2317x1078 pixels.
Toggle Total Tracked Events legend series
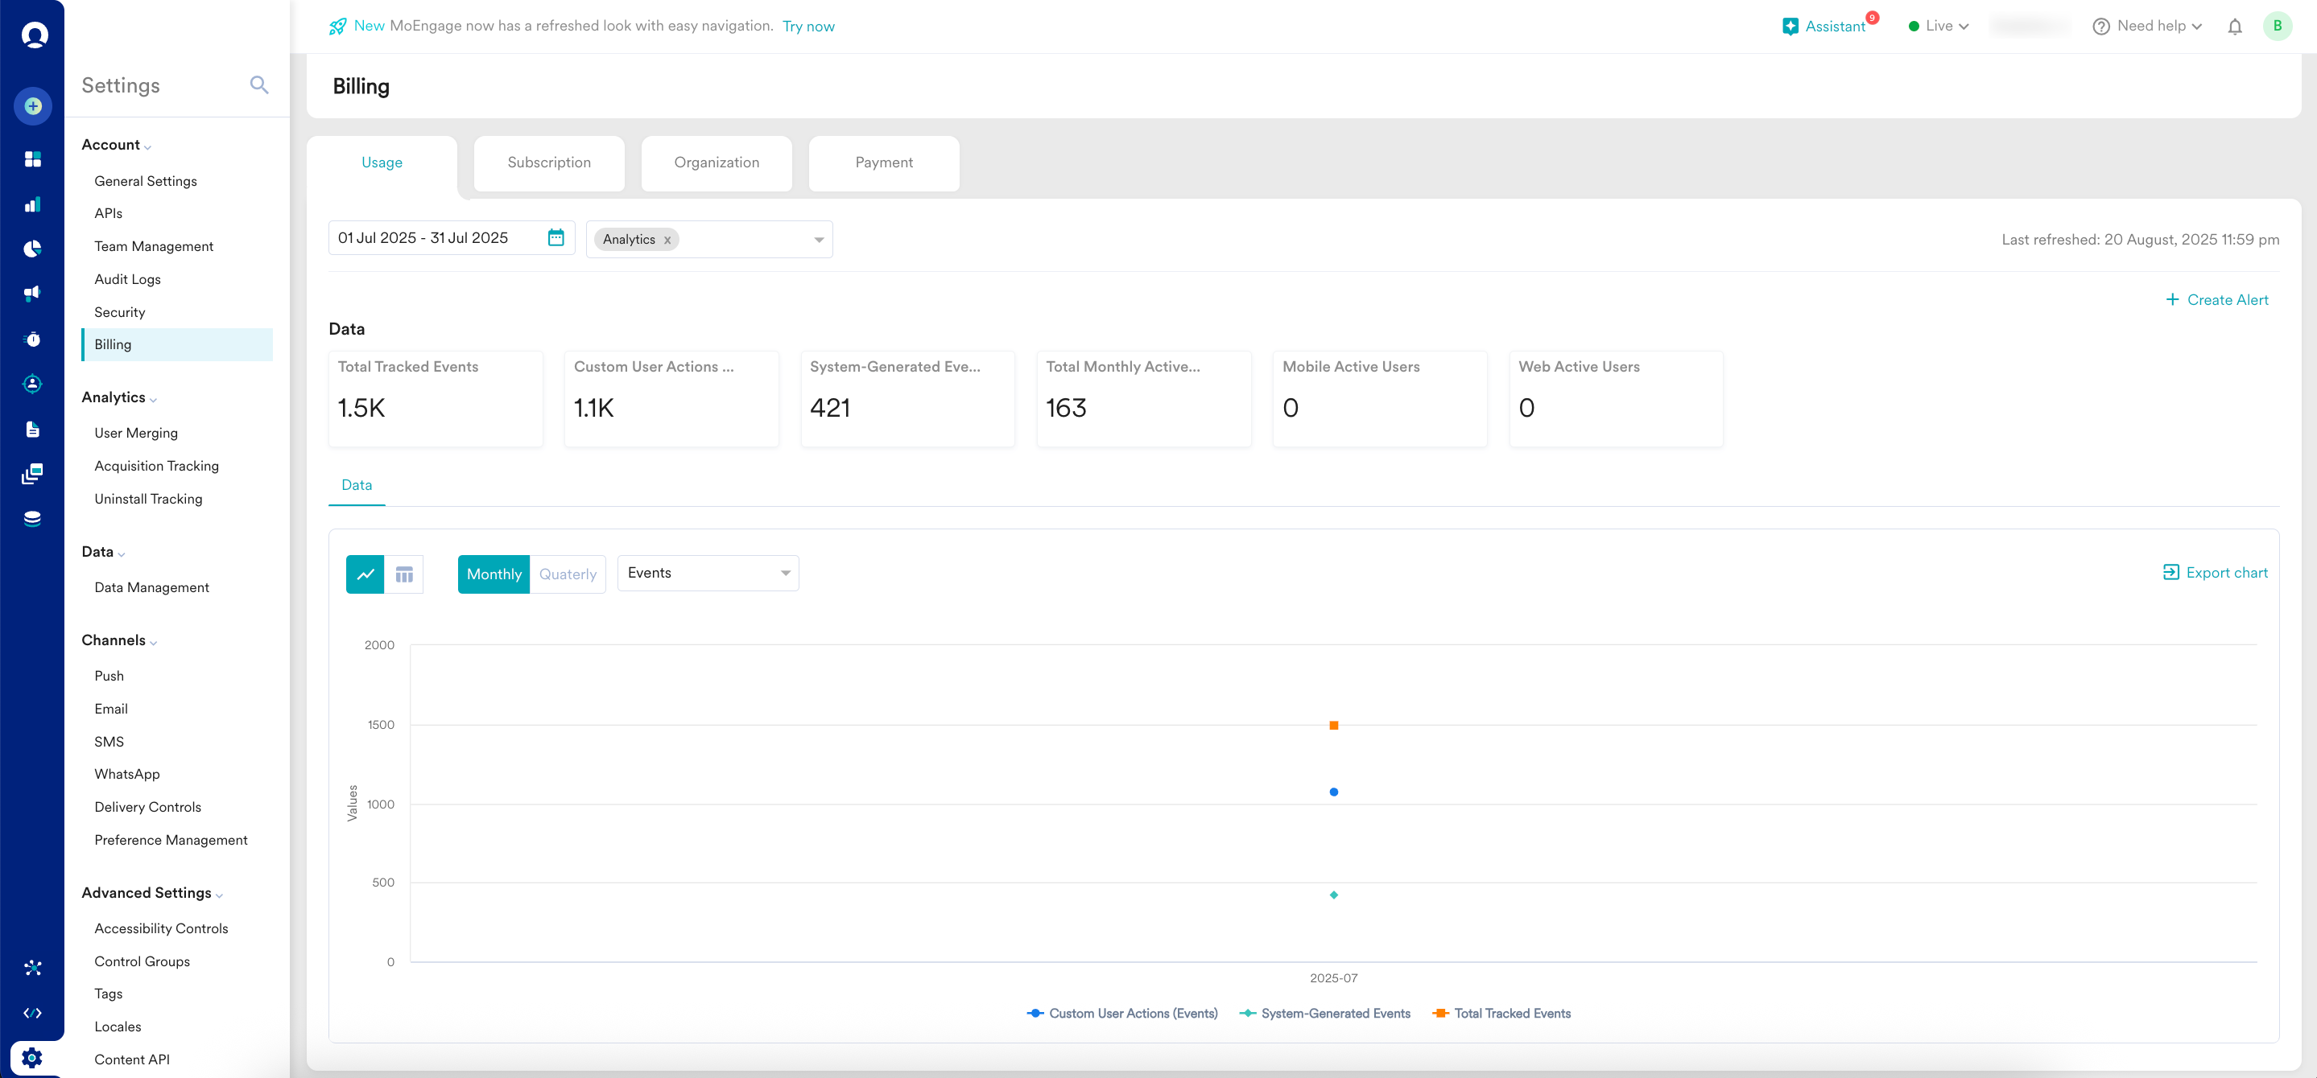[x=1511, y=1014]
